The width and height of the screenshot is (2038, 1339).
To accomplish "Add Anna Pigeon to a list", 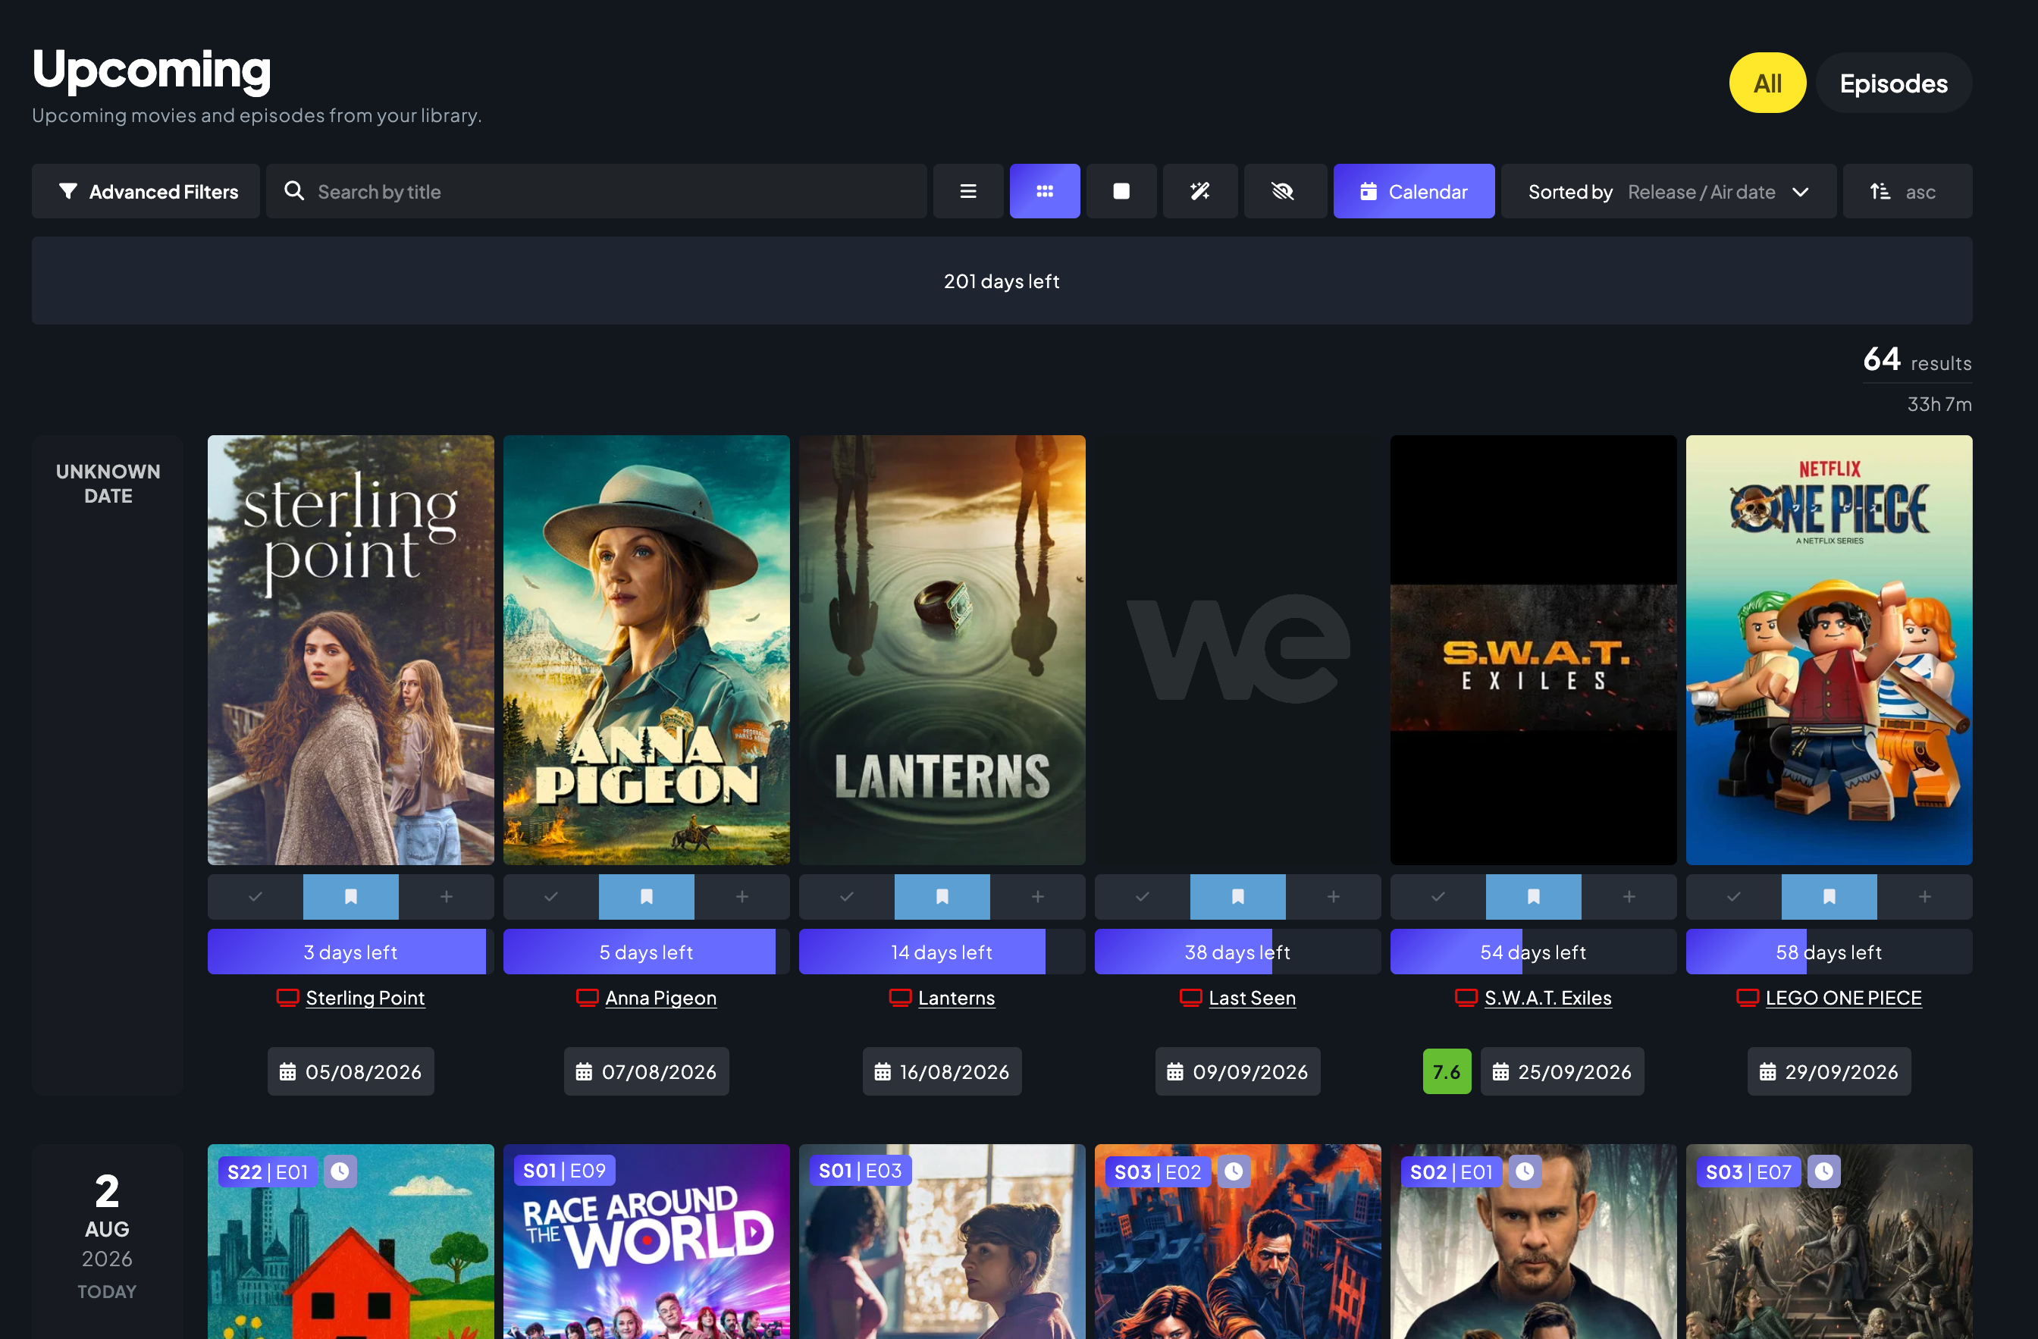I will [x=742, y=896].
